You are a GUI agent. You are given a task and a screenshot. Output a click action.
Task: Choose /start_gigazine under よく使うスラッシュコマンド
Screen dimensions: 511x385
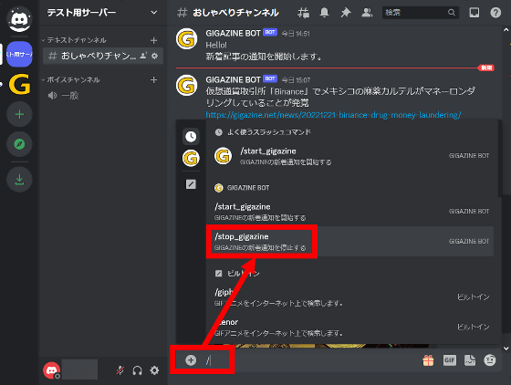pyautogui.click(x=350, y=156)
